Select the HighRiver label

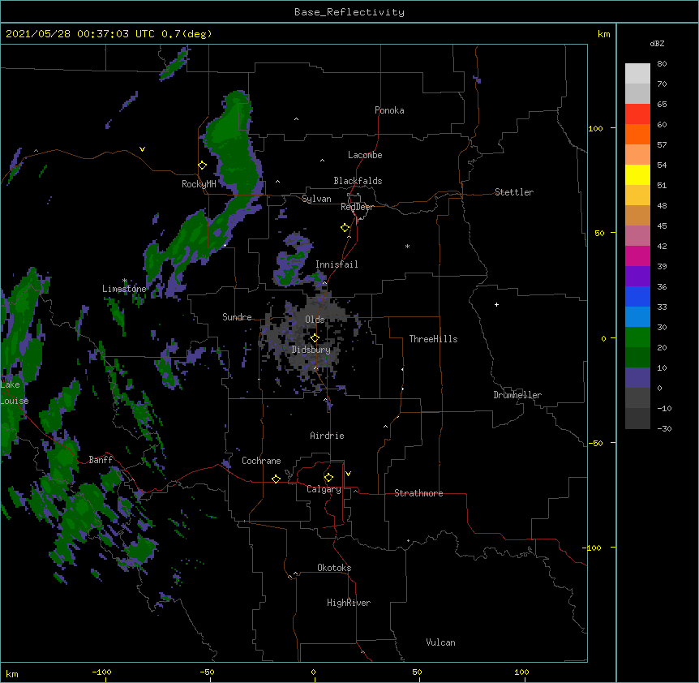tap(349, 603)
